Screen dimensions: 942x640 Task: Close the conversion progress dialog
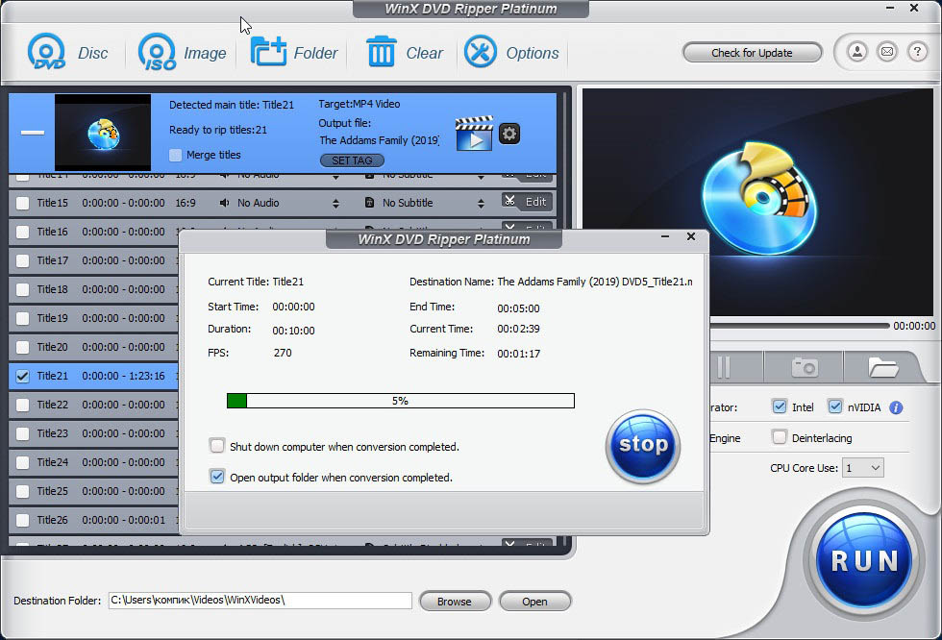[691, 236]
